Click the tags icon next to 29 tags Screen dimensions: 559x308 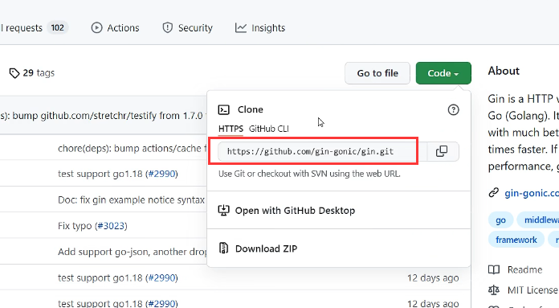pyautogui.click(x=14, y=73)
